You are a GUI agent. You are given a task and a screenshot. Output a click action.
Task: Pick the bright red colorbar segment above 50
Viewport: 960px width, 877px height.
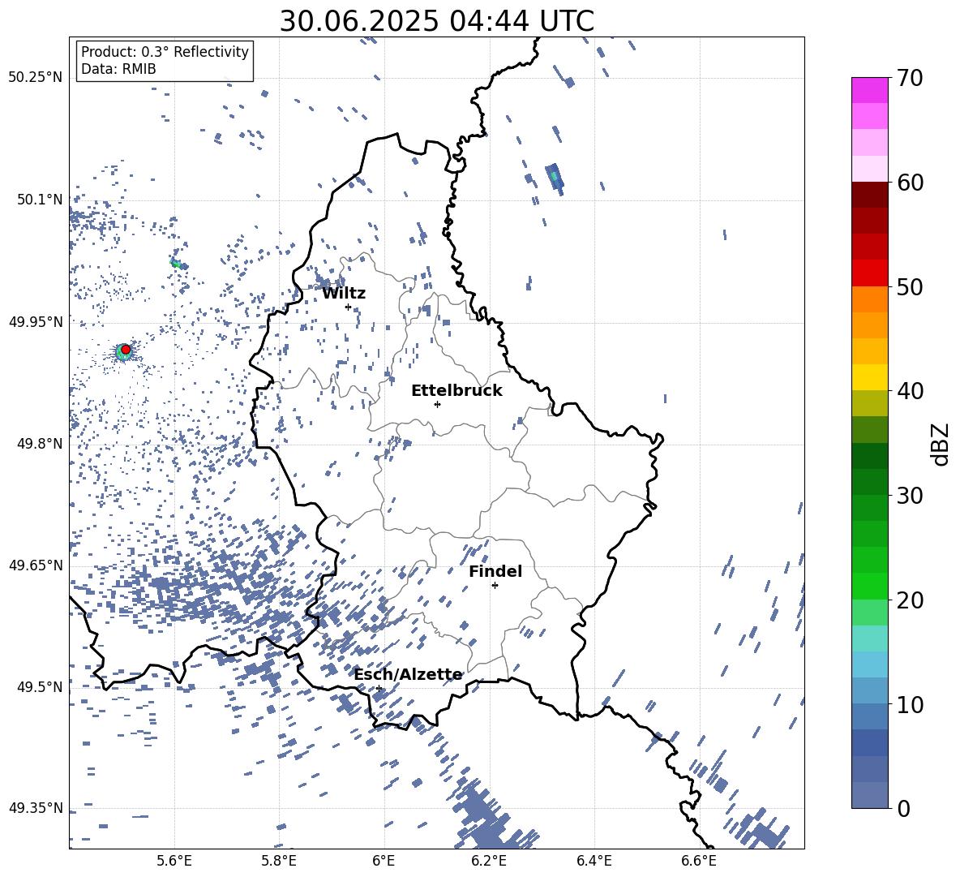coord(869,273)
